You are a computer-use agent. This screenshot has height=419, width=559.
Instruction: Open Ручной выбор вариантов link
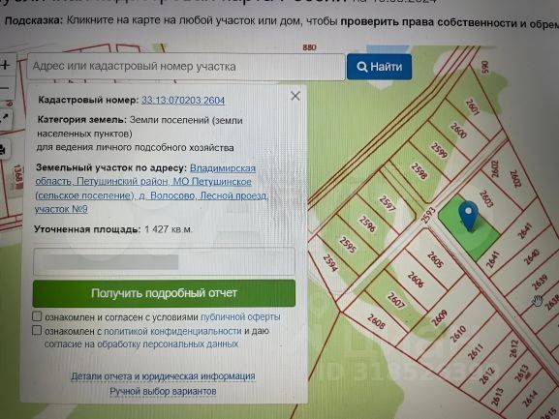163,391
